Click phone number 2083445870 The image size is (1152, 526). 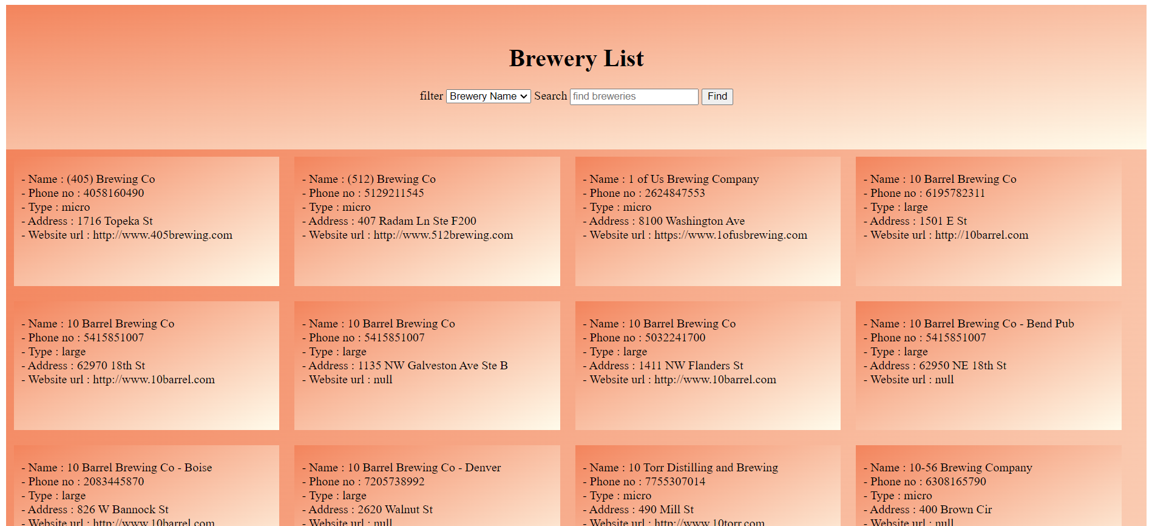(114, 482)
